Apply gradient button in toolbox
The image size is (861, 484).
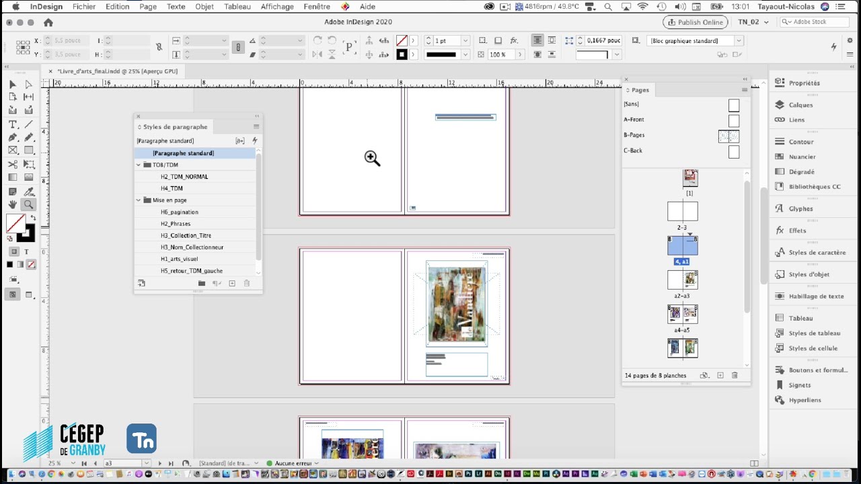click(x=20, y=264)
